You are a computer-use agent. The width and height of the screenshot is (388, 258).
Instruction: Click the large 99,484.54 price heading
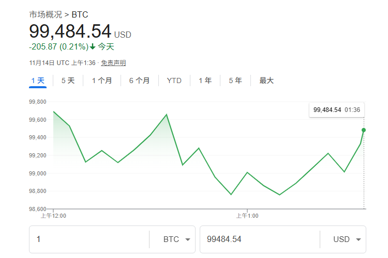click(70, 31)
